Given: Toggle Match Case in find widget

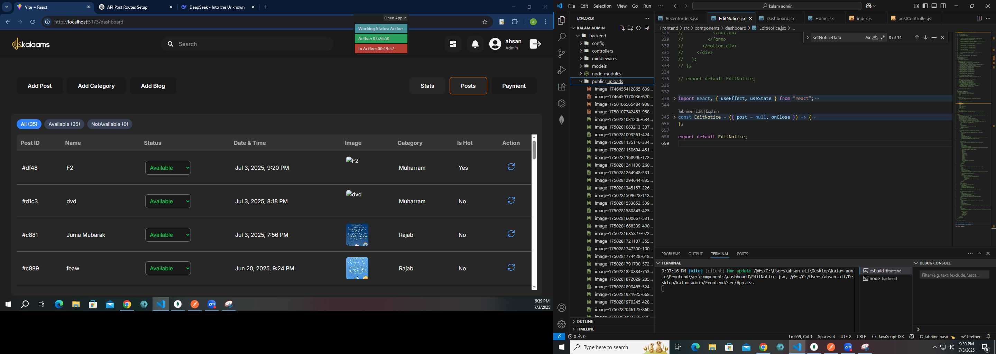Looking at the screenshot, I should 868,37.
